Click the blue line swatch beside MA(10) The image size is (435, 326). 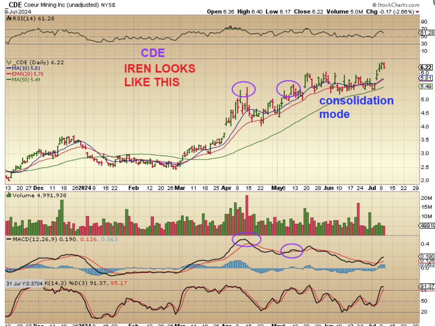pyautogui.click(x=9, y=69)
